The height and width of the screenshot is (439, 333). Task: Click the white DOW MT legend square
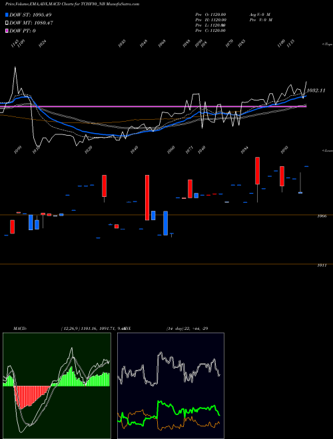[7, 23]
